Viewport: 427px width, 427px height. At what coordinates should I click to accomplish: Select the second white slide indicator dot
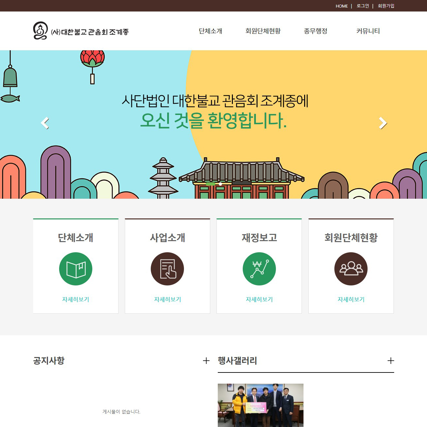click(220, 184)
